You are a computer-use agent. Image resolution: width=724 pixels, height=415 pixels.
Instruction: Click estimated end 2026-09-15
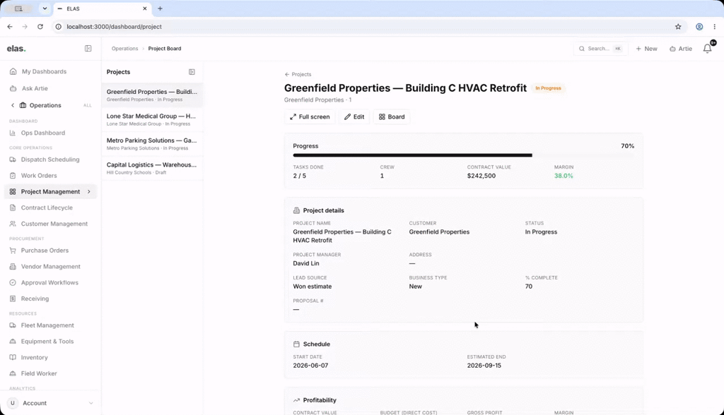(x=484, y=365)
